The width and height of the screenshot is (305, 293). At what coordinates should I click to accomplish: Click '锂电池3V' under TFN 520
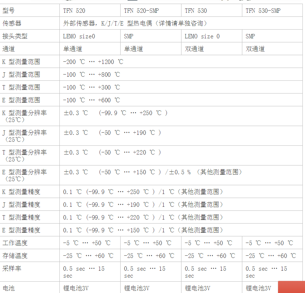[76, 288]
